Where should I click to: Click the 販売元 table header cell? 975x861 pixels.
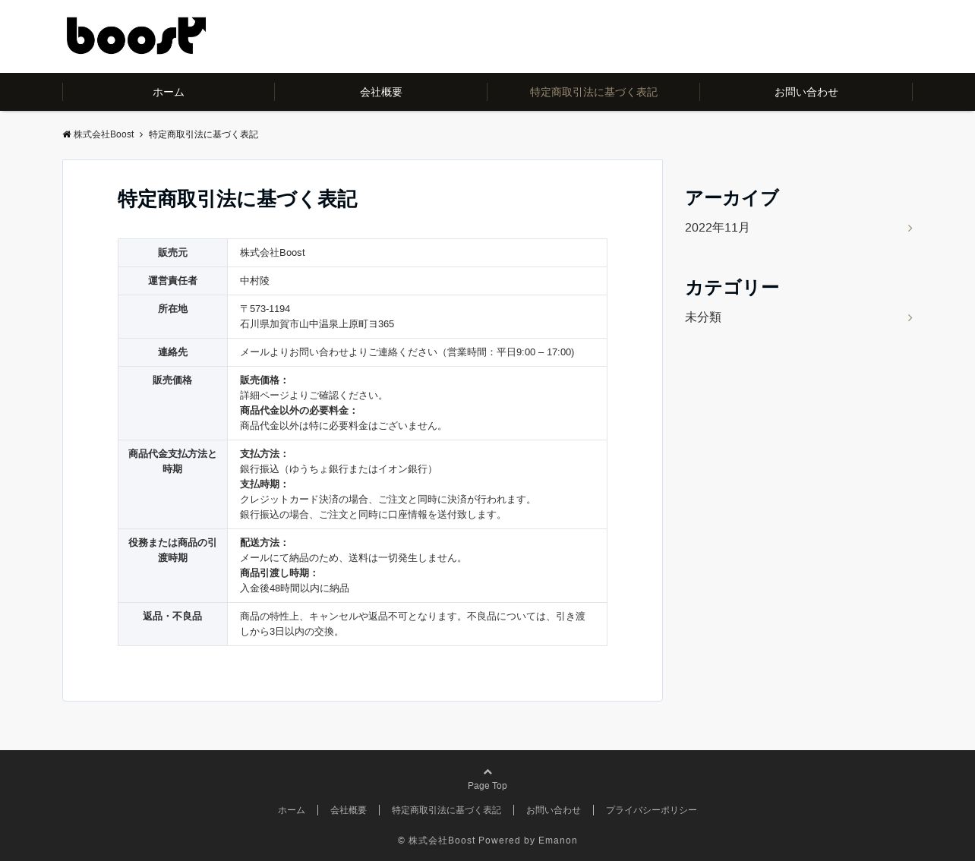point(172,253)
